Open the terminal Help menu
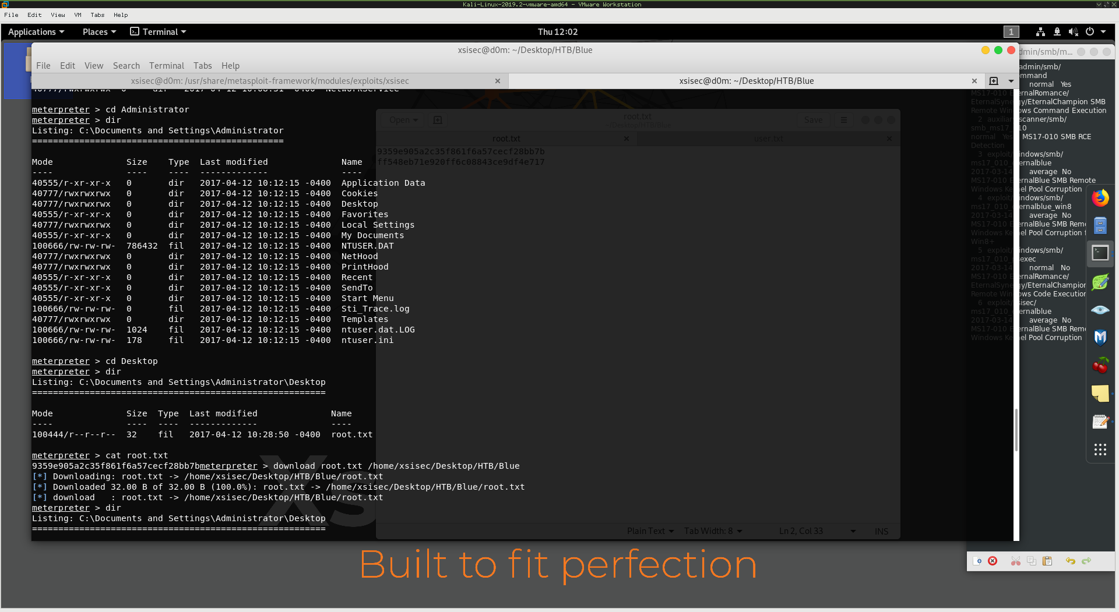 click(231, 66)
